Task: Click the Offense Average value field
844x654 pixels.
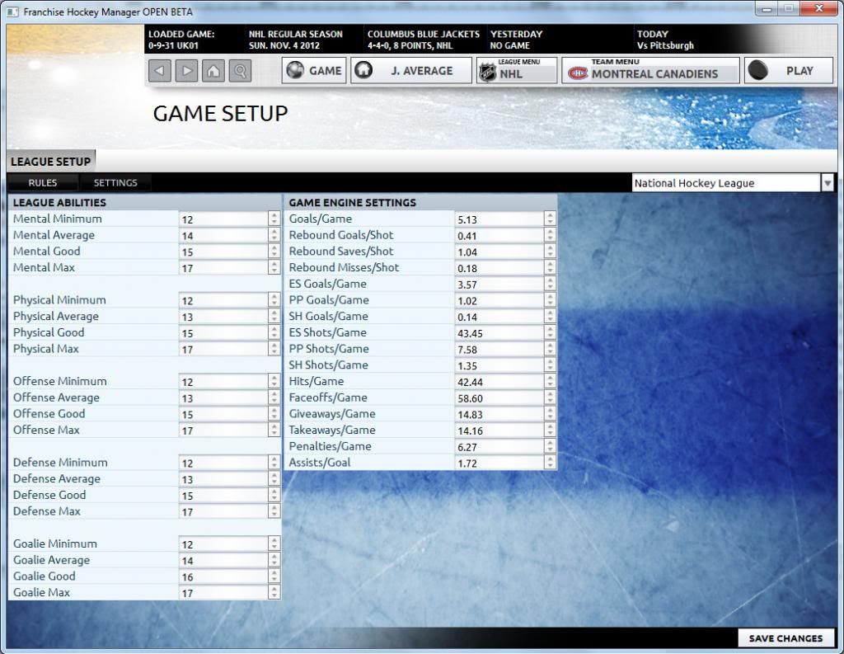Action: click(223, 398)
